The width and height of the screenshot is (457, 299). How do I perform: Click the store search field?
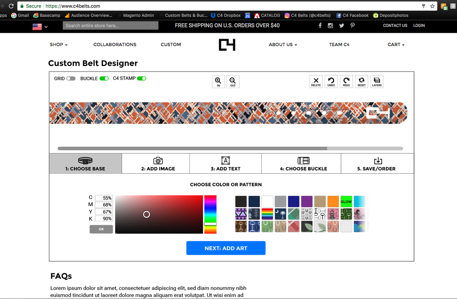point(111,26)
